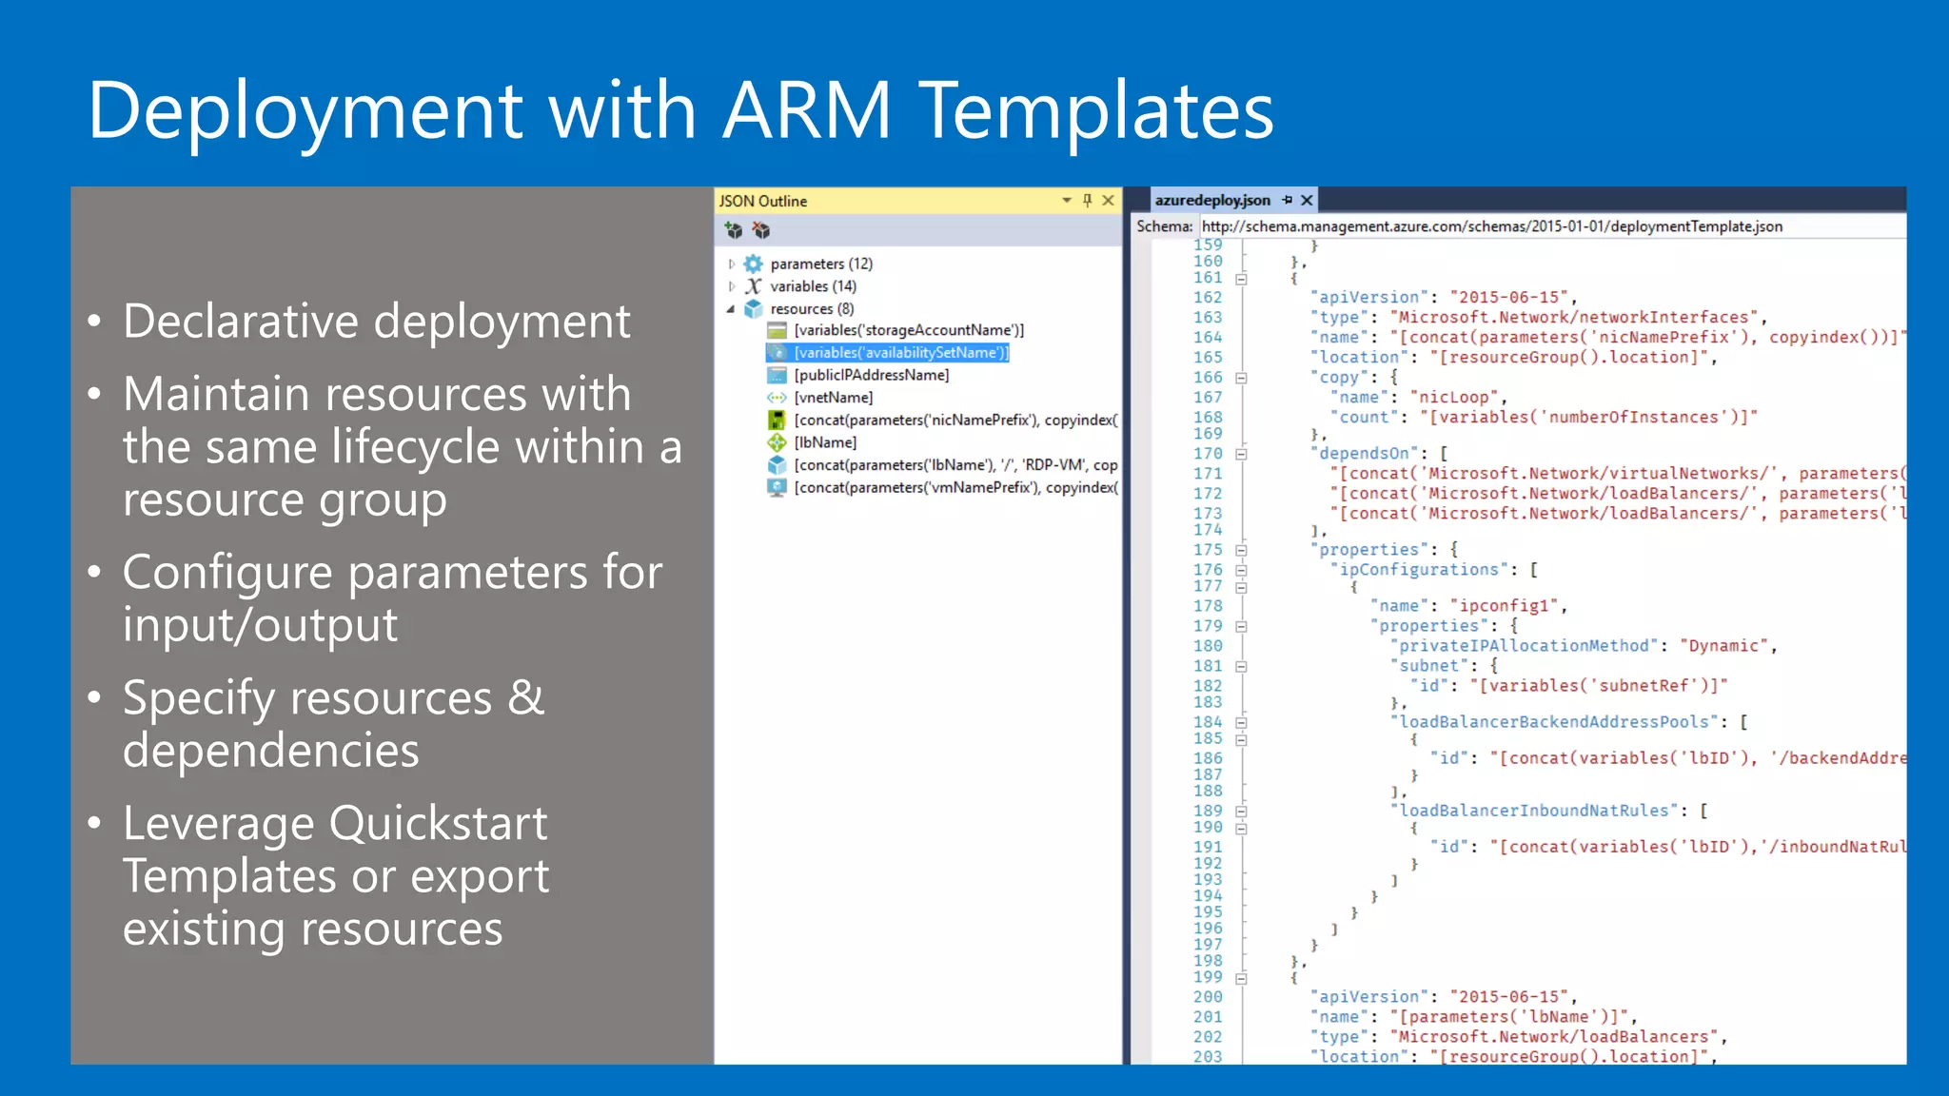Collapse the resources (8) node
This screenshot has height=1096, width=1949.
click(731, 309)
